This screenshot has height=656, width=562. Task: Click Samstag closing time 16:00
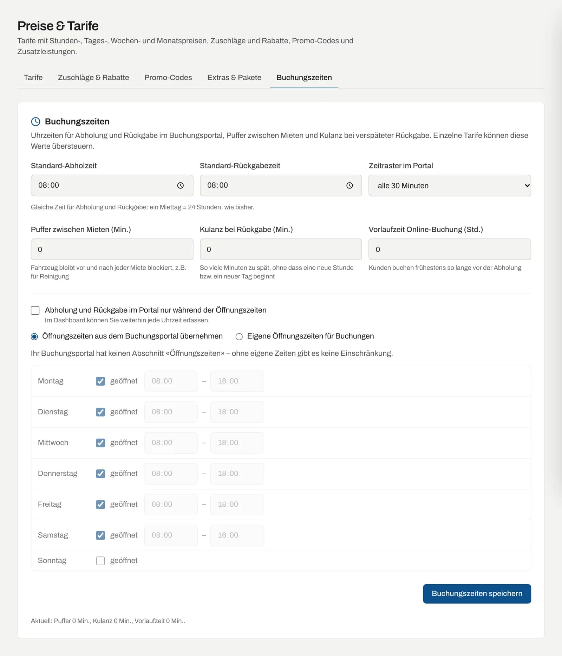pos(237,535)
